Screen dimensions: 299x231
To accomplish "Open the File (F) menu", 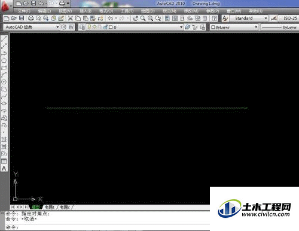I will (x=25, y=11).
